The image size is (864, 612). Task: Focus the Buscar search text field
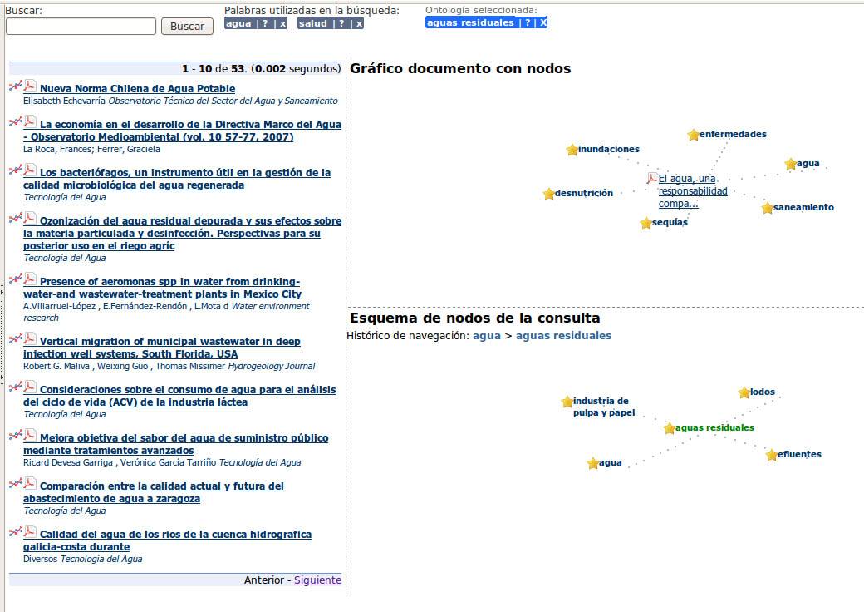[81, 26]
